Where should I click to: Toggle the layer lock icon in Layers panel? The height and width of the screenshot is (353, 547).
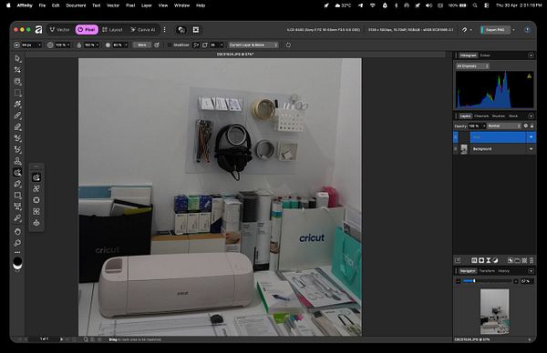532,126
